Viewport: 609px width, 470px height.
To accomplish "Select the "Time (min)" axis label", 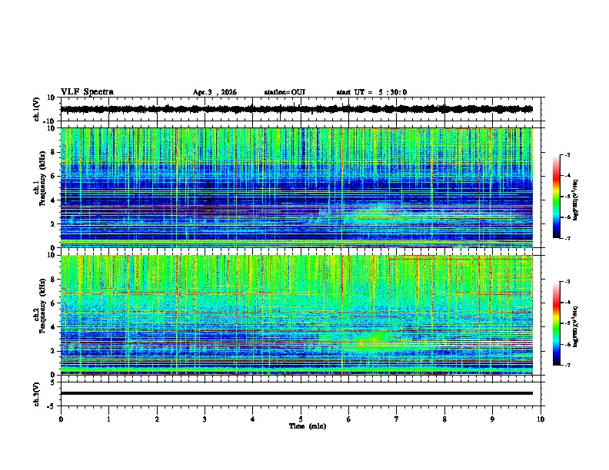I will (x=308, y=426).
